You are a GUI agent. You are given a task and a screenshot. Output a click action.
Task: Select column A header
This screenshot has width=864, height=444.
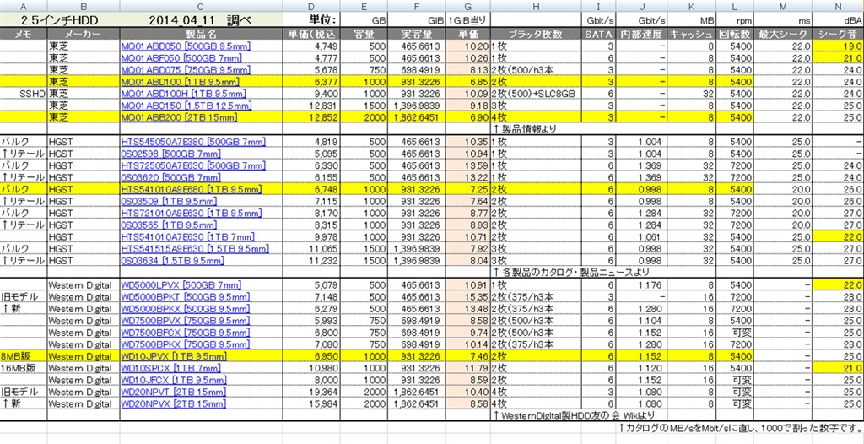coord(24,6)
